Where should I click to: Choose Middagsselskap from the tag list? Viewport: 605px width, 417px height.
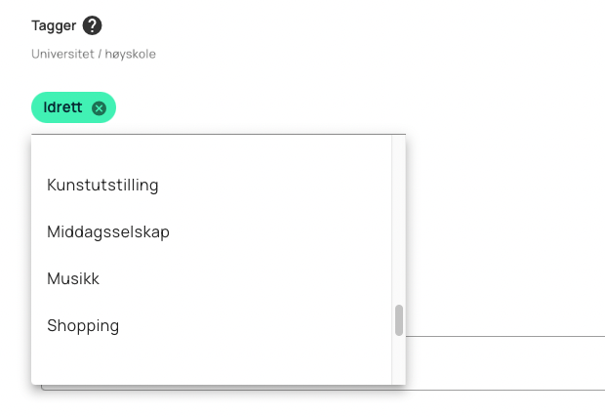[x=211, y=232]
